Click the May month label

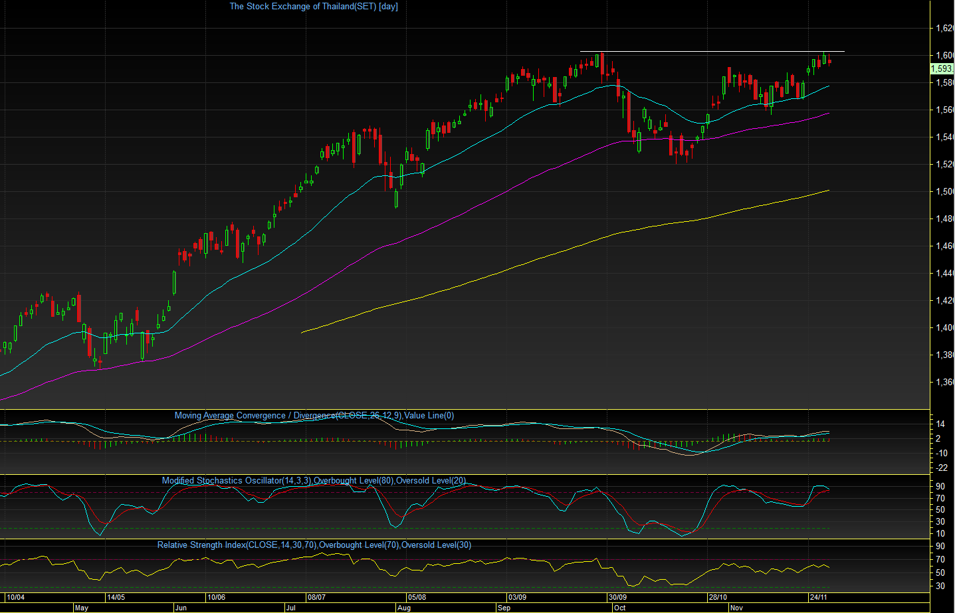click(82, 608)
